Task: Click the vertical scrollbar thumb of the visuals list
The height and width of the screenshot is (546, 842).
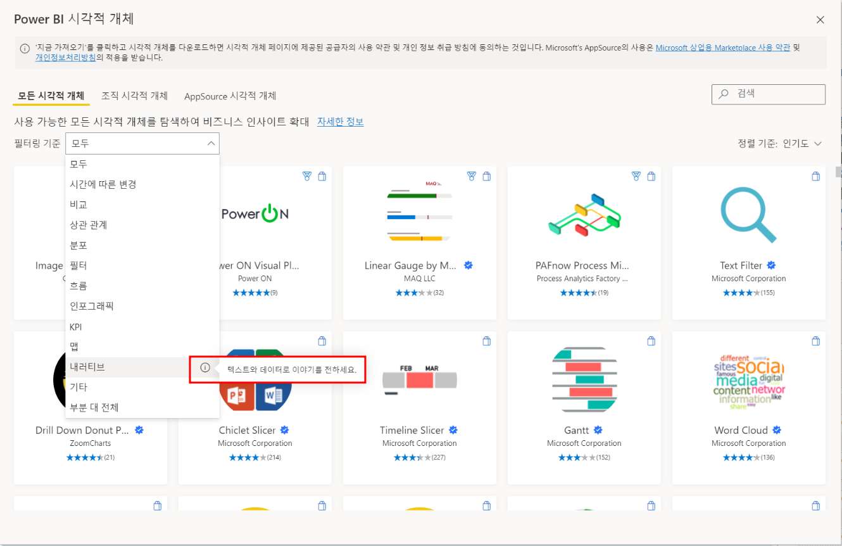Action: [x=839, y=172]
